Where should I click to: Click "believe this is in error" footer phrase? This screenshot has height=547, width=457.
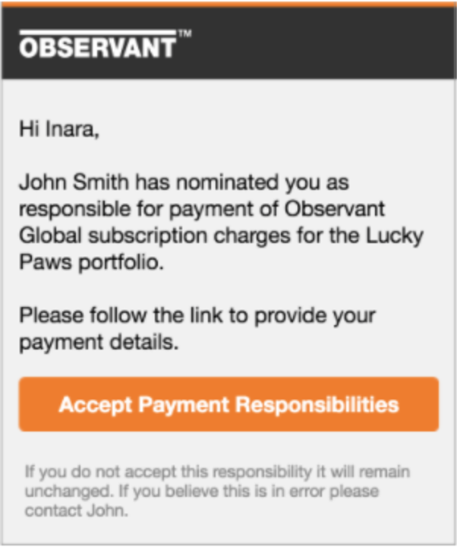pyautogui.click(x=213, y=492)
